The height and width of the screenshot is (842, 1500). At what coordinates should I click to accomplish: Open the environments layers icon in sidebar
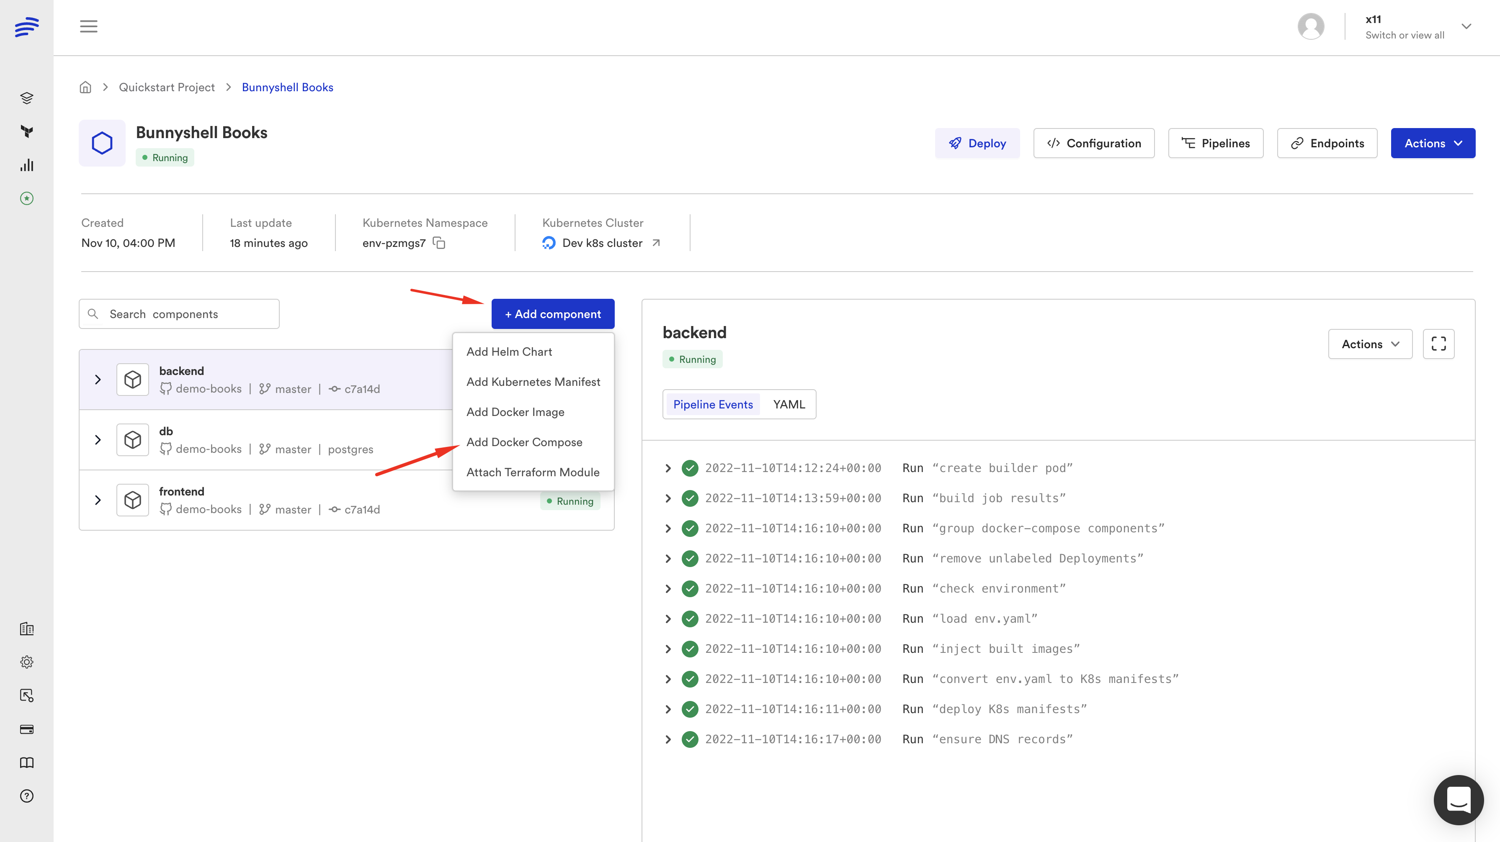(27, 98)
